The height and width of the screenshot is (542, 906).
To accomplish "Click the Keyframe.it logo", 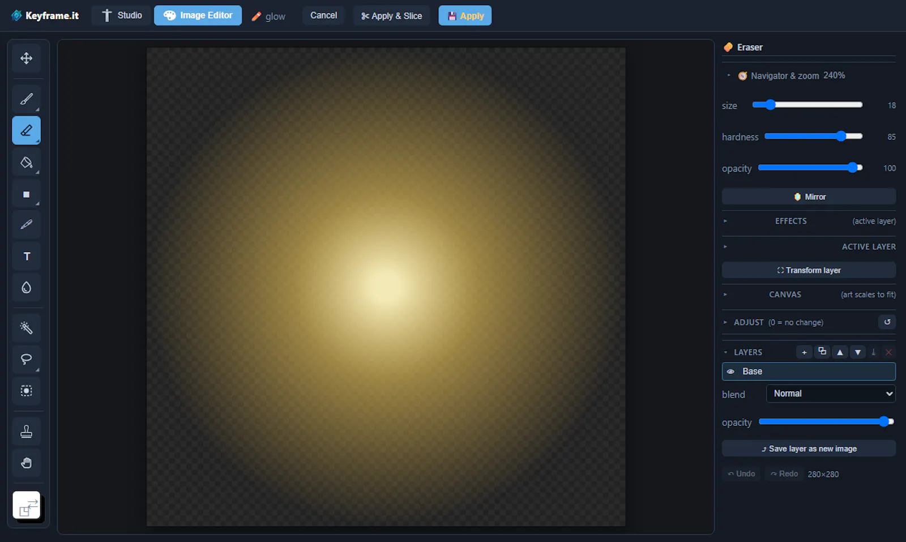I will [x=45, y=16].
